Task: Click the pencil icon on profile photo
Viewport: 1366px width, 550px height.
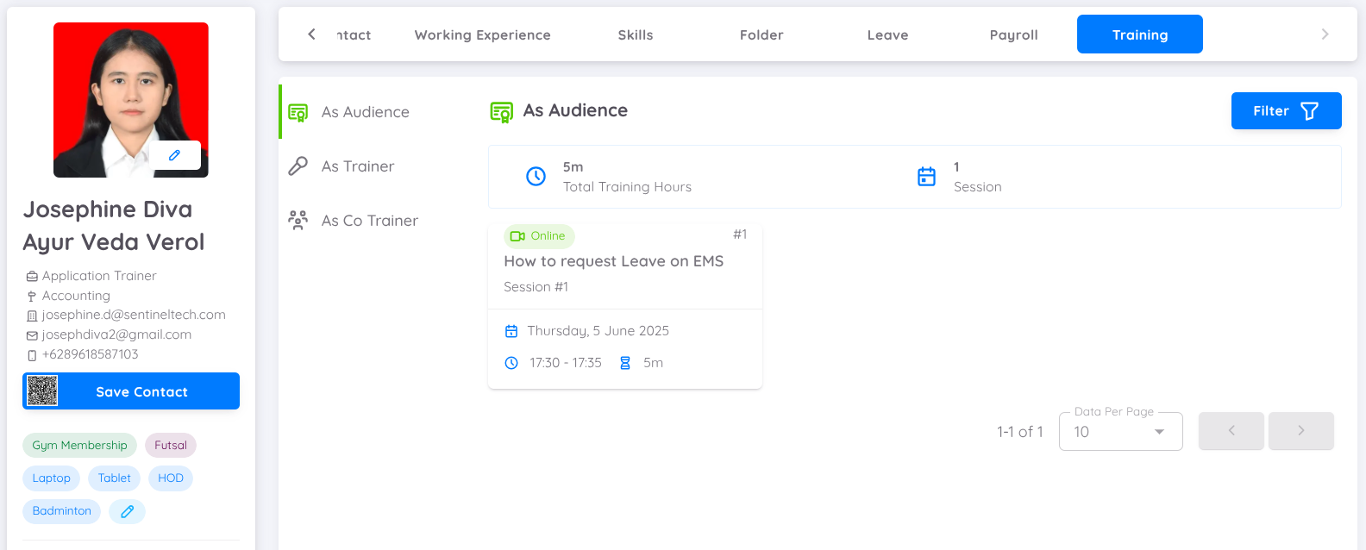Action: tap(174, 155)
